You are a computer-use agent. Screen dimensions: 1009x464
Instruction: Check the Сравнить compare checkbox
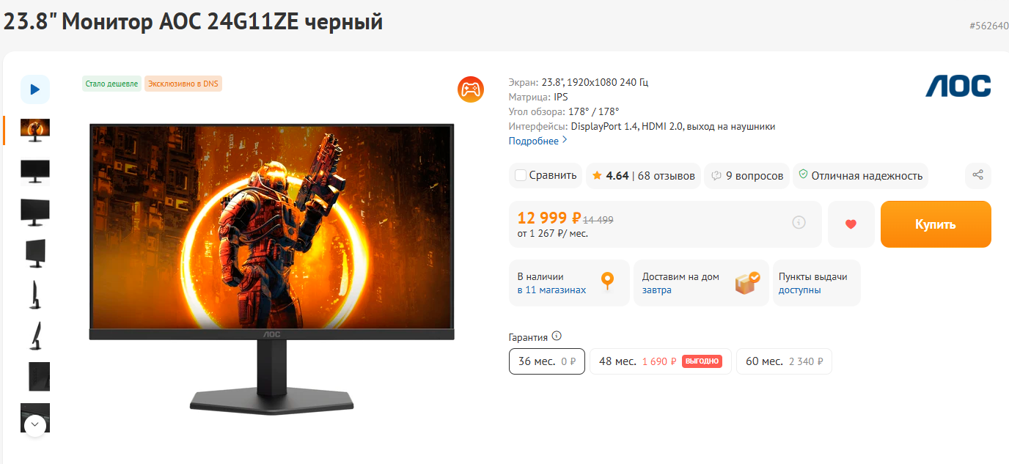coord(521,175)
